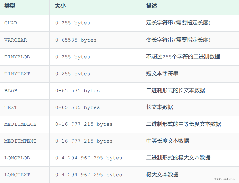Click the TEXT row size 0-65 535 bytes
Image resolution: width=239 pixels, height=183 pixels.
[x=77, y=107]
